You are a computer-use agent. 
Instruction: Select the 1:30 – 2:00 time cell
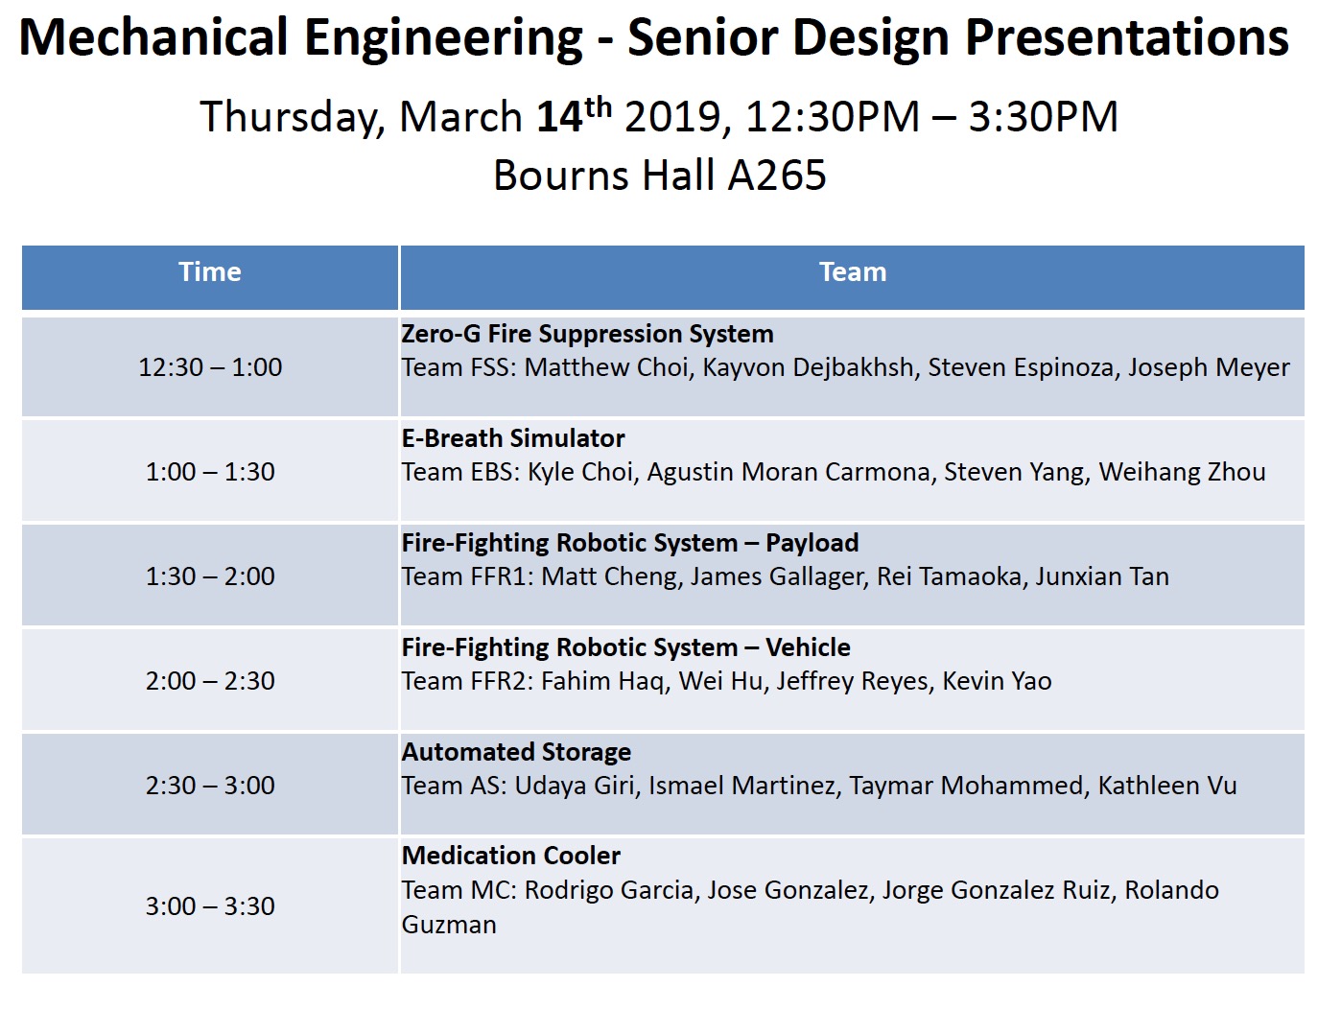[210, 576]
